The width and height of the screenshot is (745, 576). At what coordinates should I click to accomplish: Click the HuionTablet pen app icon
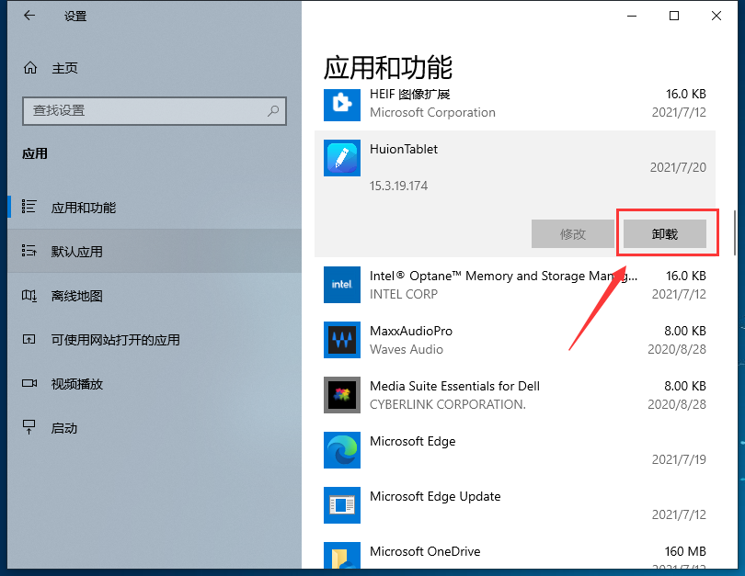tap(342, 158)
